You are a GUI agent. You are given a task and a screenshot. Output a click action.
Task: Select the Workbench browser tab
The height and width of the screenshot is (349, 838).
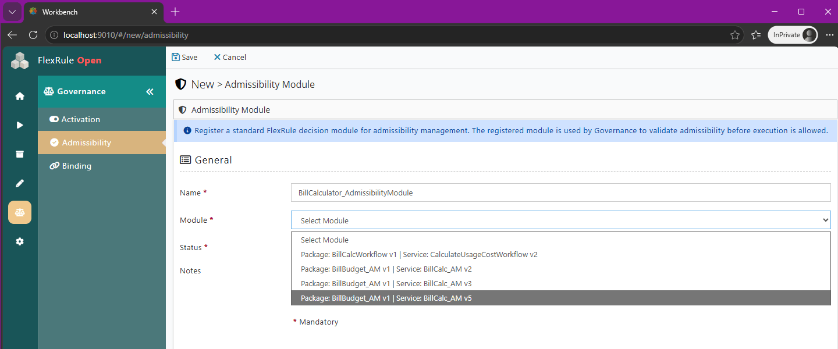point(93,12)
